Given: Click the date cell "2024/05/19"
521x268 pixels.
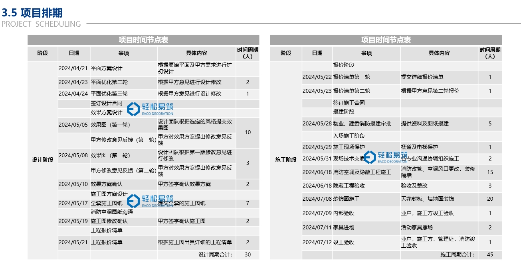Looking at the screenshot, I should [73, 221].
